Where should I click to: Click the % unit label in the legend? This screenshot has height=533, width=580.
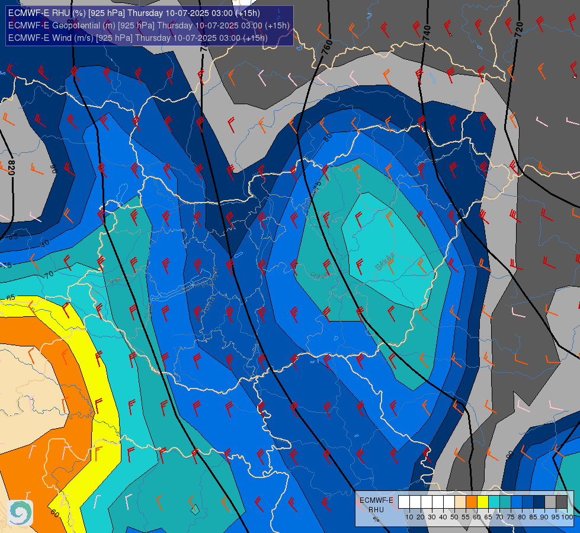(x=376, y=519)
